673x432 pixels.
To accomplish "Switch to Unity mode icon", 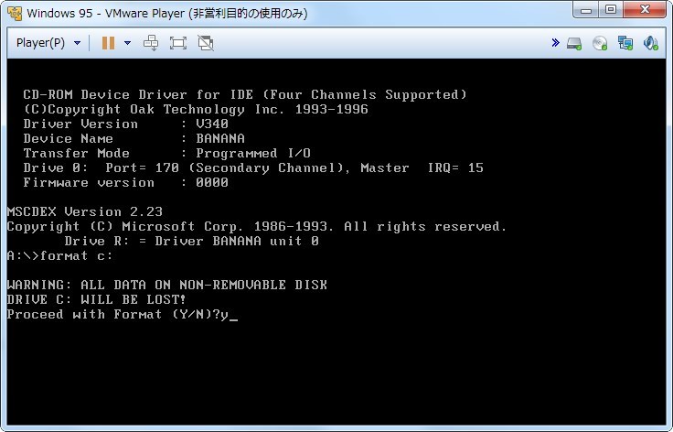I will pos(206,43).
